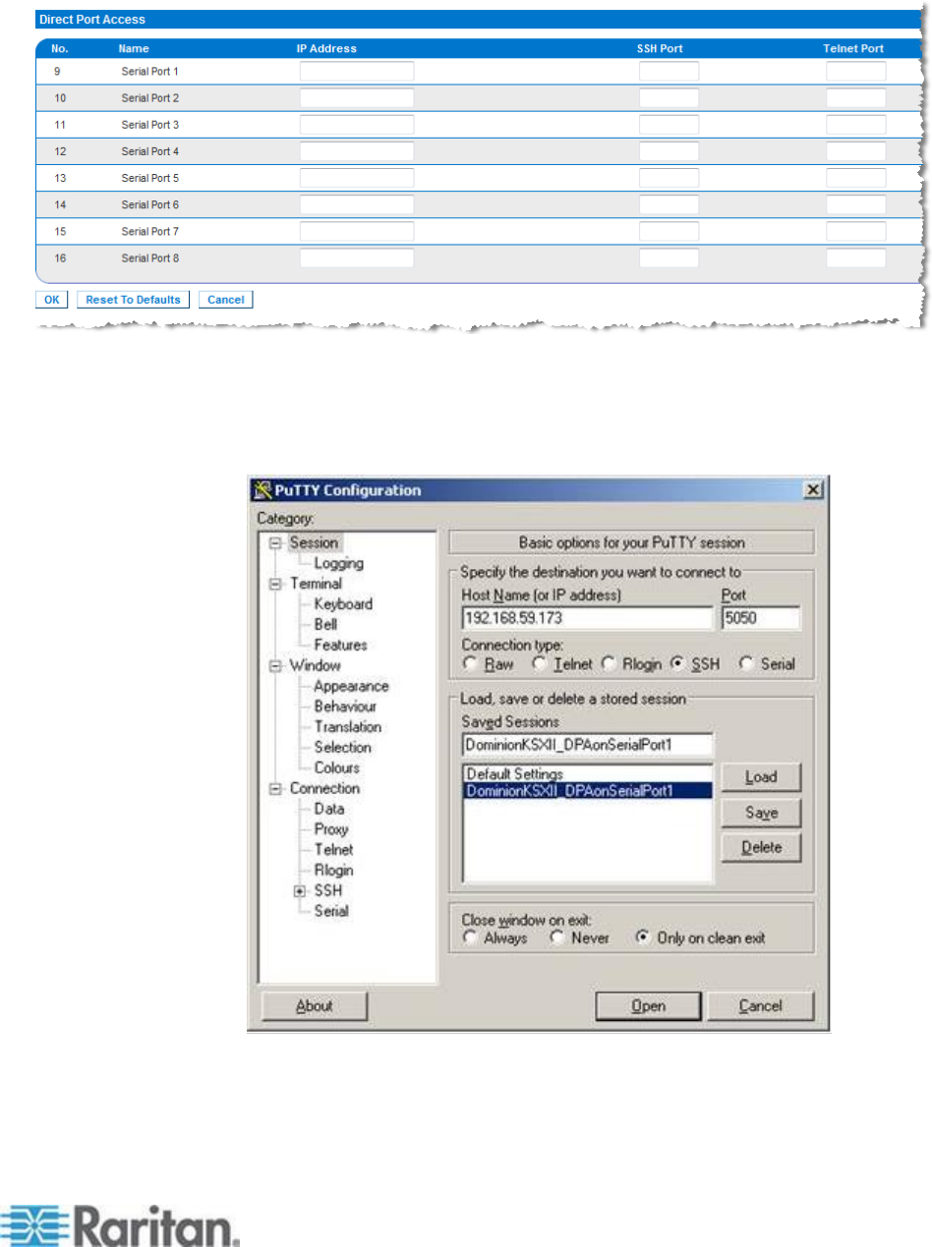
Task: Open the Appearance category
Action: coord(351,686)
